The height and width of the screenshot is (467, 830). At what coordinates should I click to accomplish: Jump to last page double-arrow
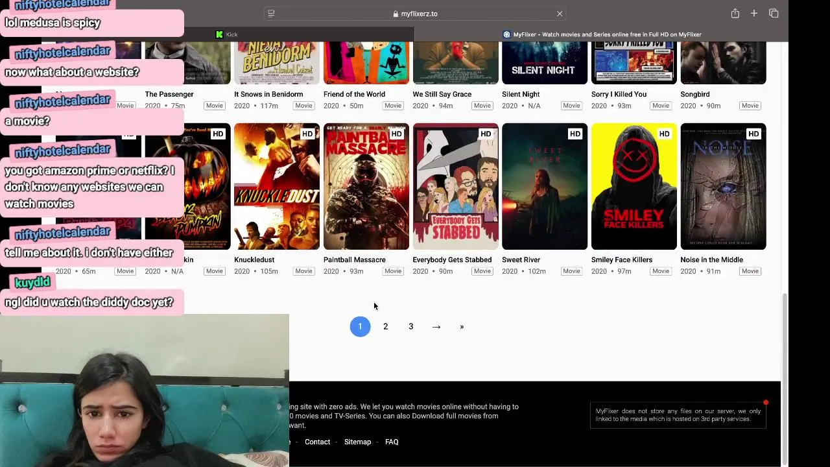462,326
